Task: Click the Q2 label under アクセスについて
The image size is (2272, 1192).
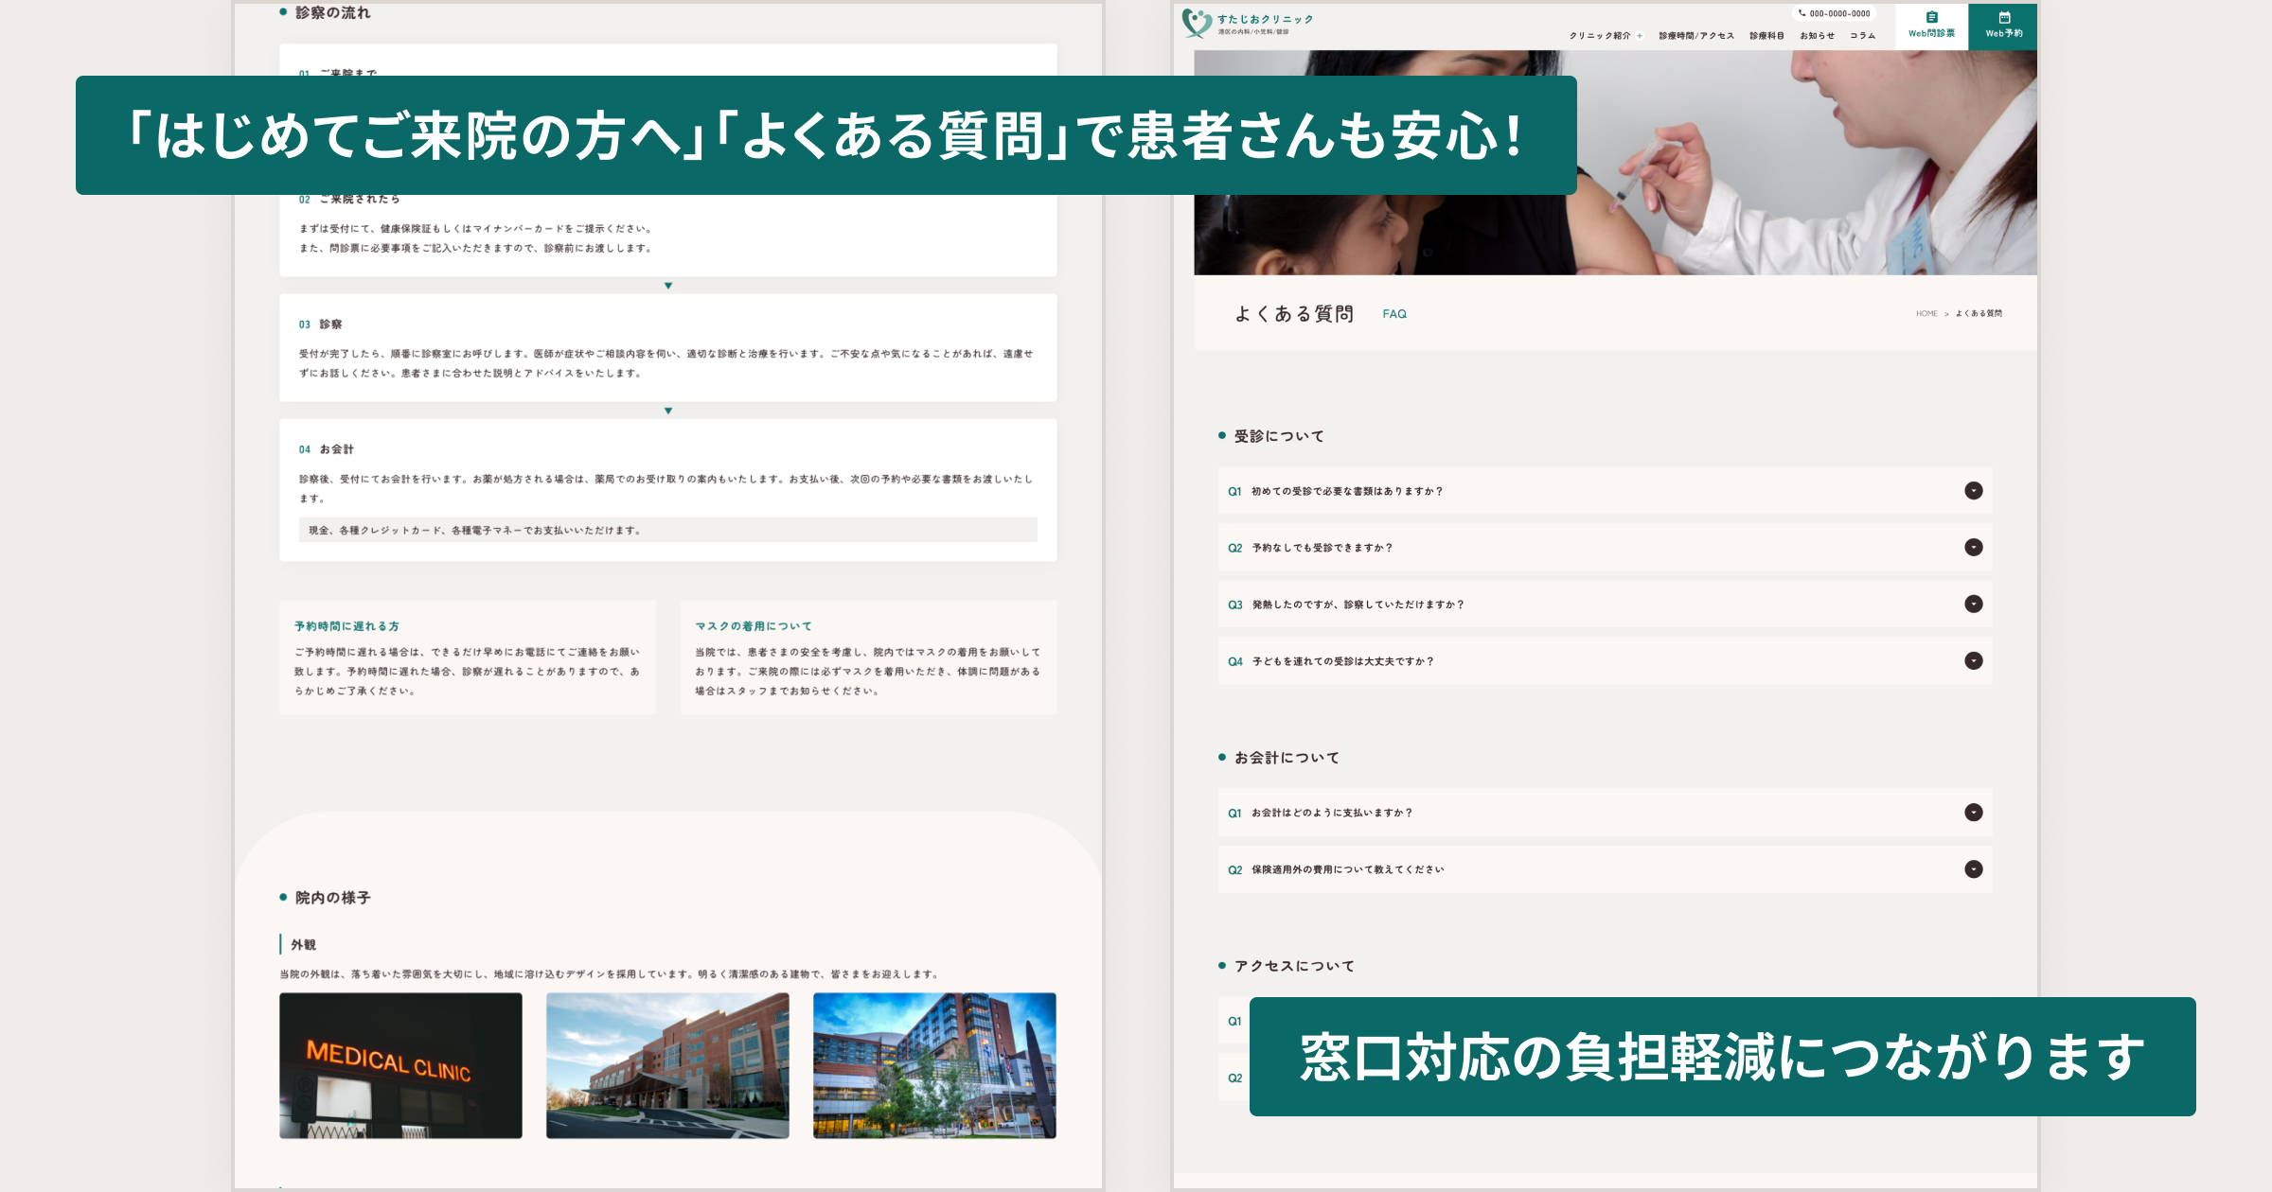Action: click(x=1234, y=1078)
